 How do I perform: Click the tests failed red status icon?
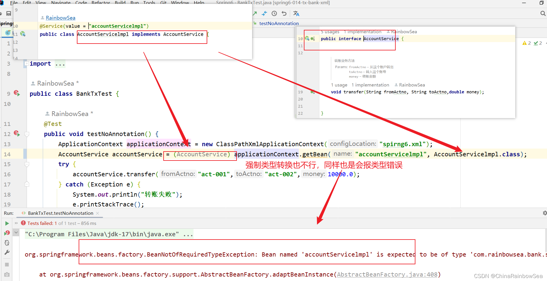click(23, 223)
